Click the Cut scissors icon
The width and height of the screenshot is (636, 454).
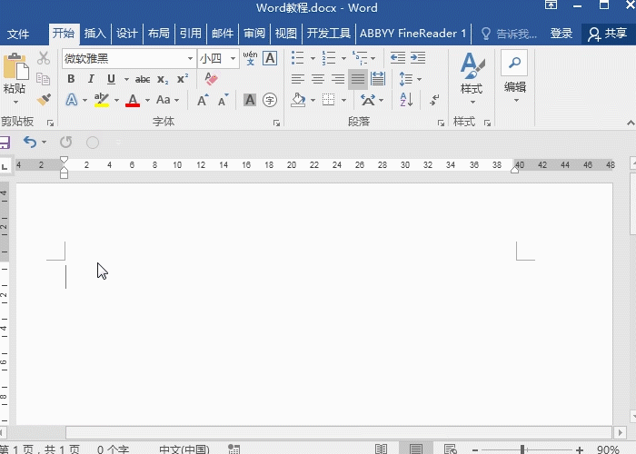pyautogui.click(x=43, y=58)
